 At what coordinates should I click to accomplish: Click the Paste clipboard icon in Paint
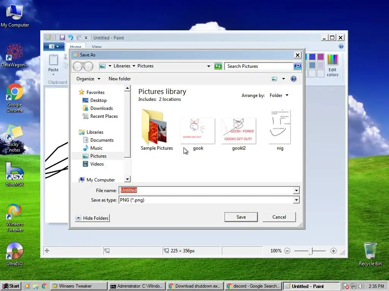[x=53, y=60]
